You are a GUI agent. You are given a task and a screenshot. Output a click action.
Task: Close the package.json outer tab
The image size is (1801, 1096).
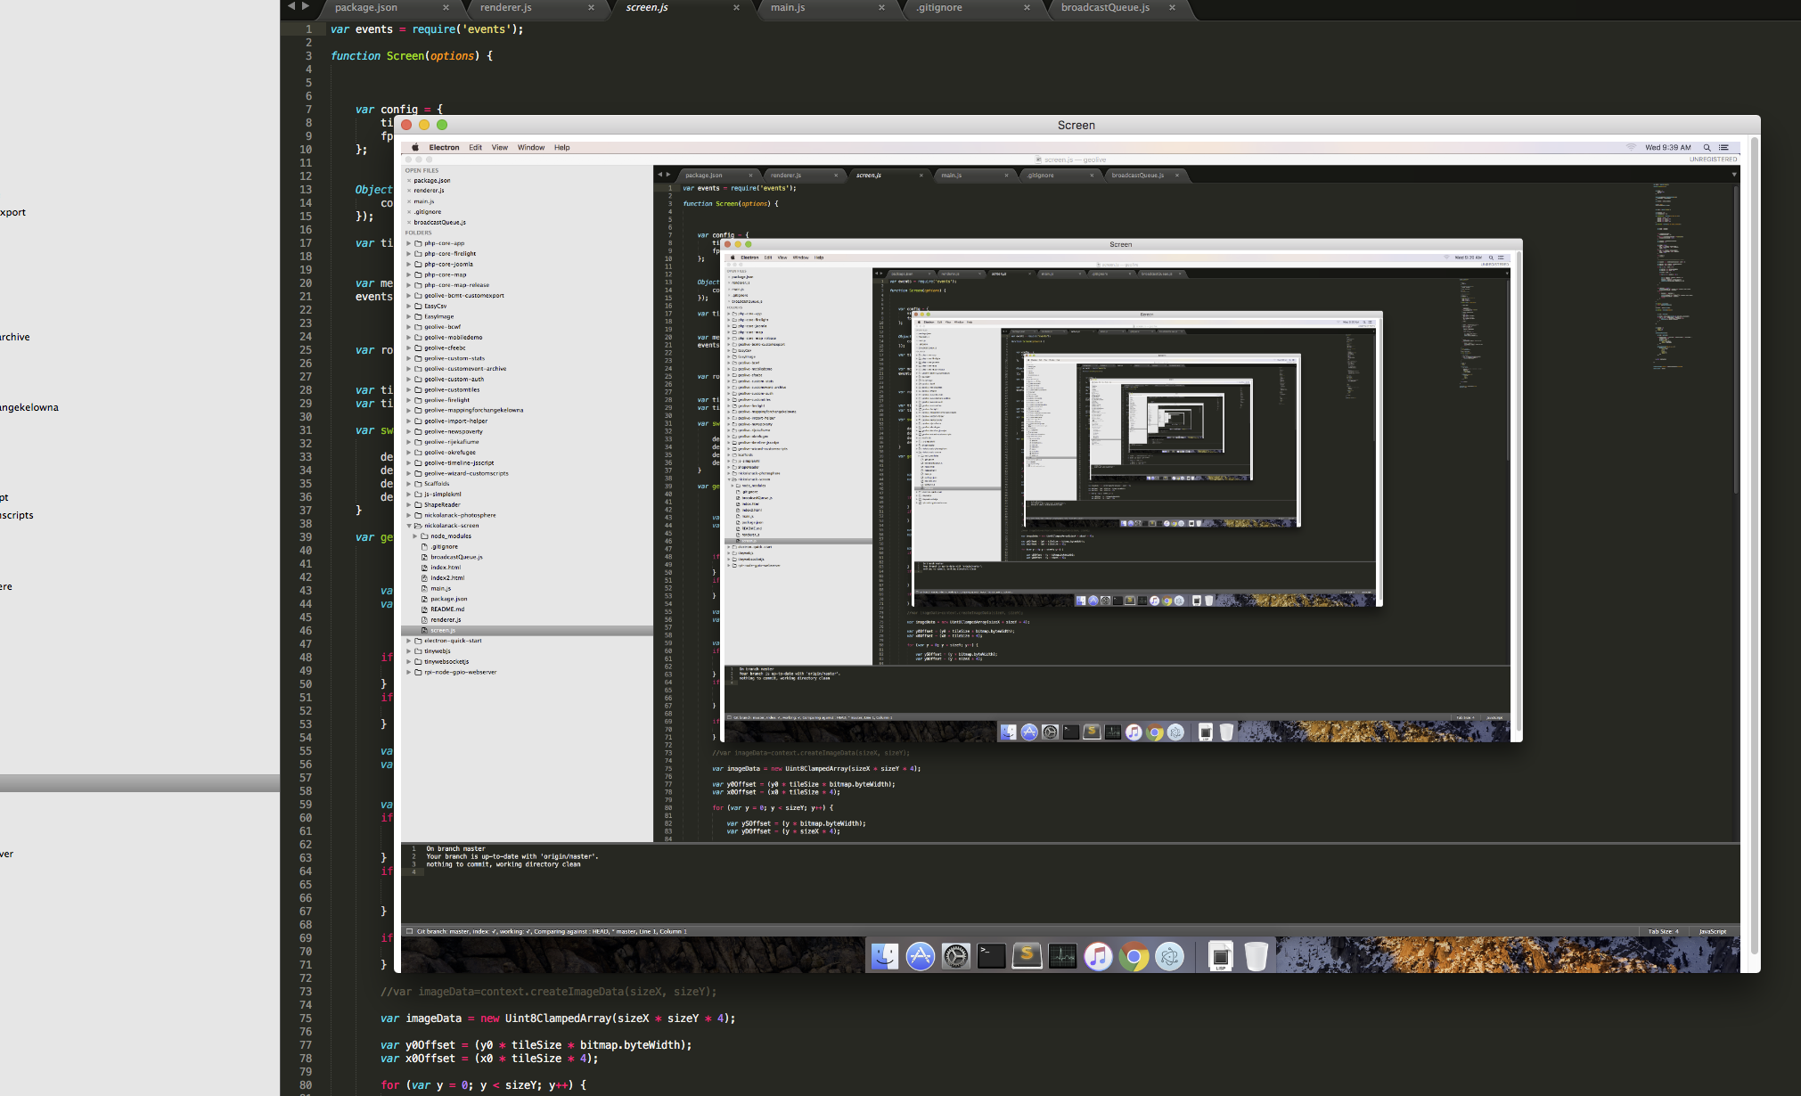coord(446,7)
